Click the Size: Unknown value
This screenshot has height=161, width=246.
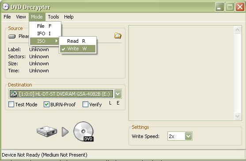coord(39,64)
